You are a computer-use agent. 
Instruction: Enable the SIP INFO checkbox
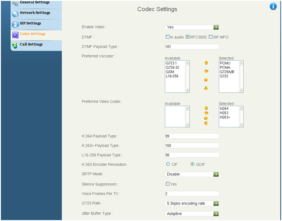pos(210,37)
